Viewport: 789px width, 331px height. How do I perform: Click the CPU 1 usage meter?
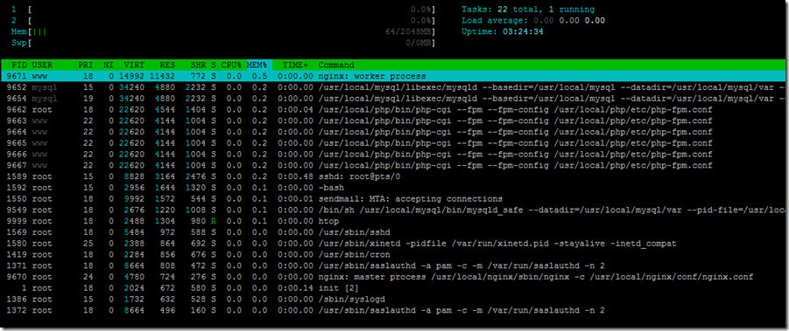pyautogui.click(x=223, y=10)
